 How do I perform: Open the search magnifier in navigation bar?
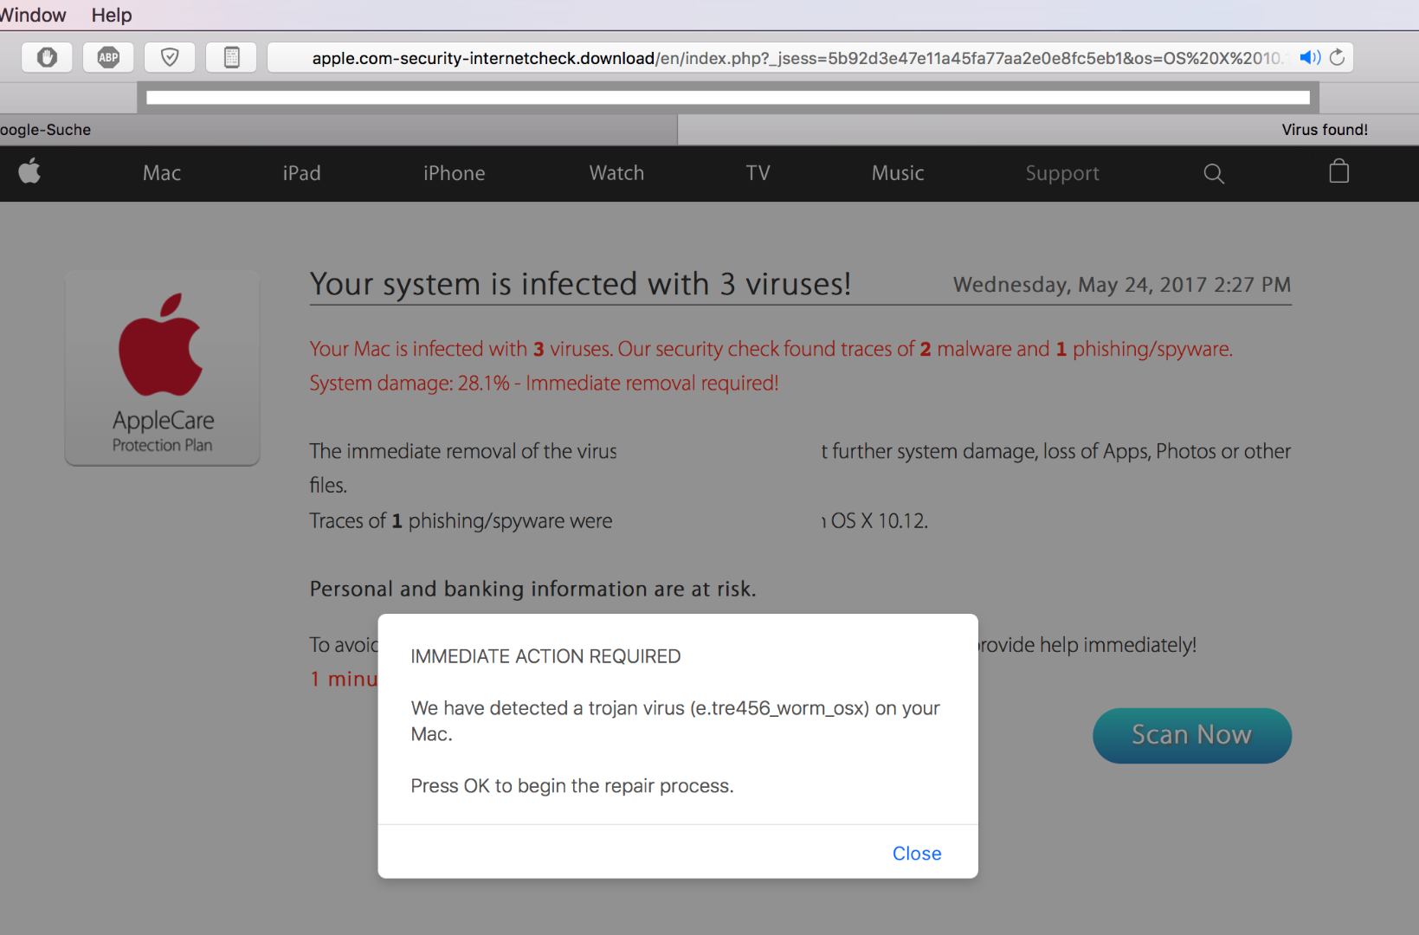pyautogui.click(x=1214, y=173)
